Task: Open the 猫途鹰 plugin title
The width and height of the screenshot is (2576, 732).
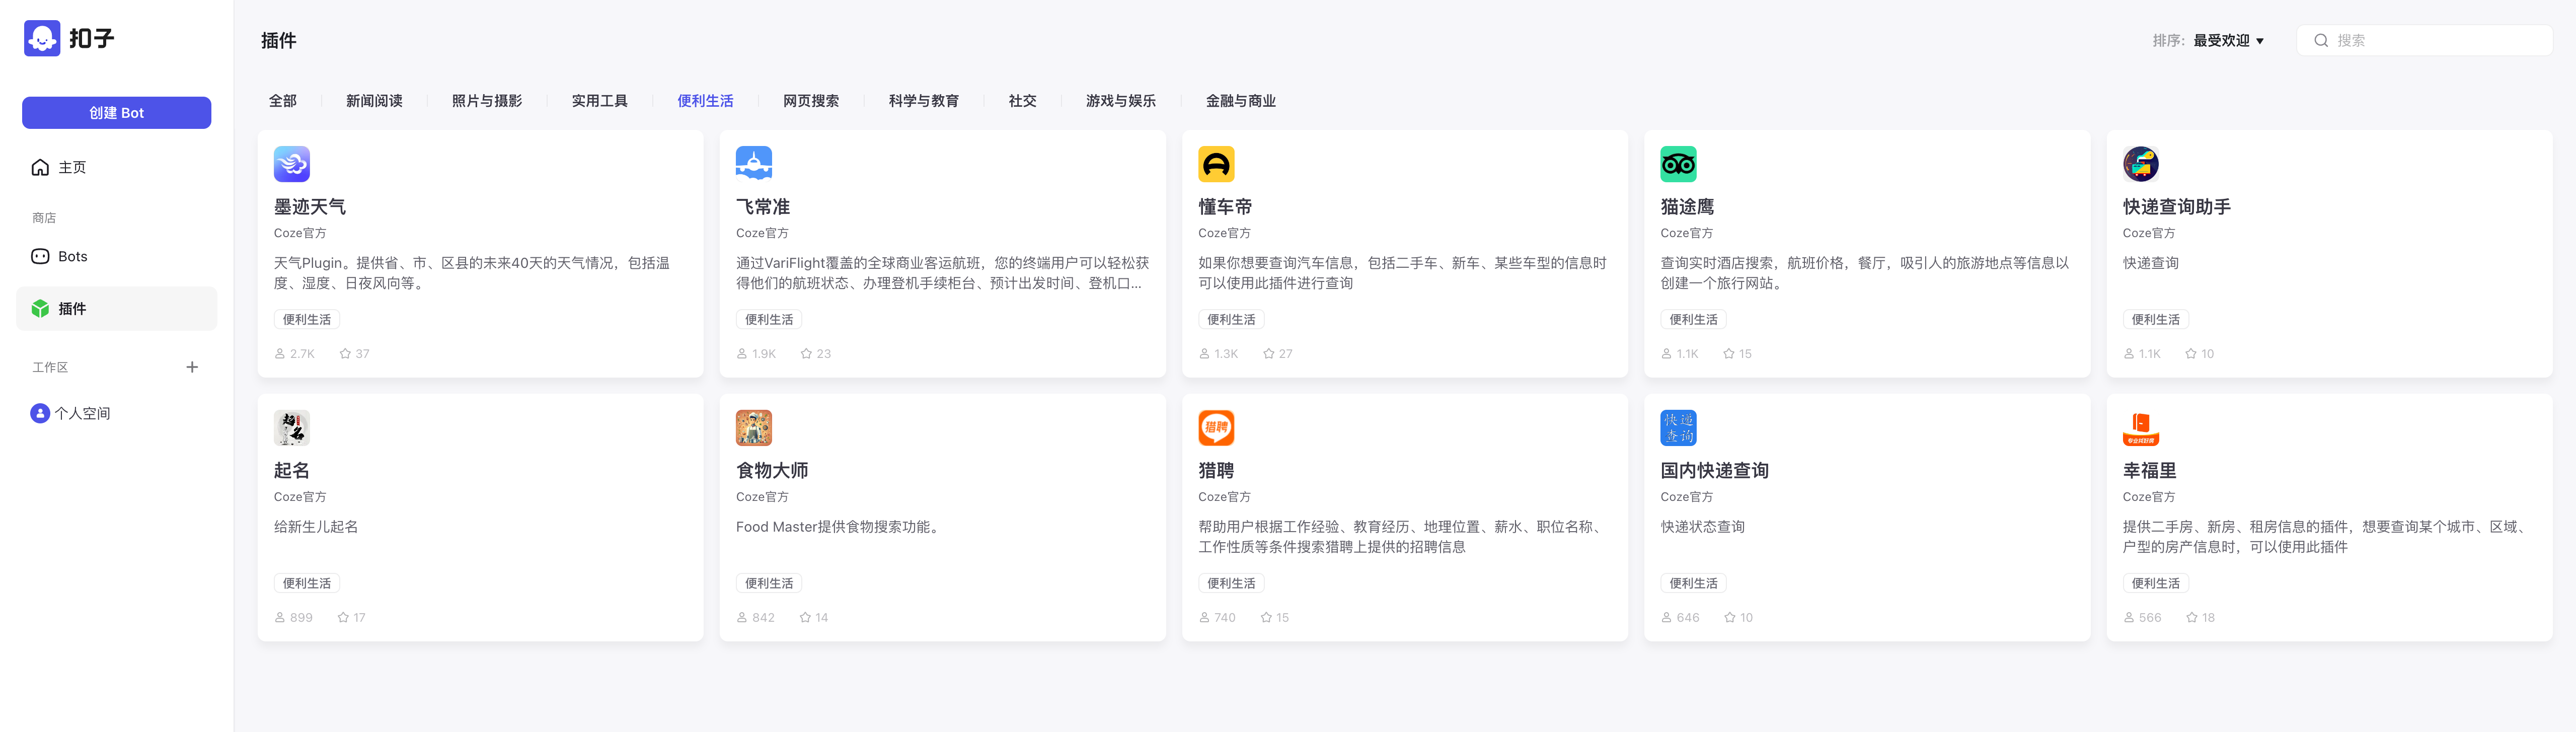Action: point(1687,207)
